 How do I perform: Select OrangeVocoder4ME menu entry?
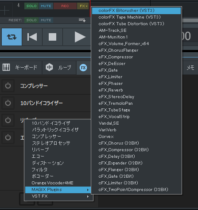click(58, 183)
